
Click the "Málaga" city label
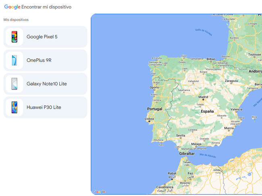(x=196, y=144)
